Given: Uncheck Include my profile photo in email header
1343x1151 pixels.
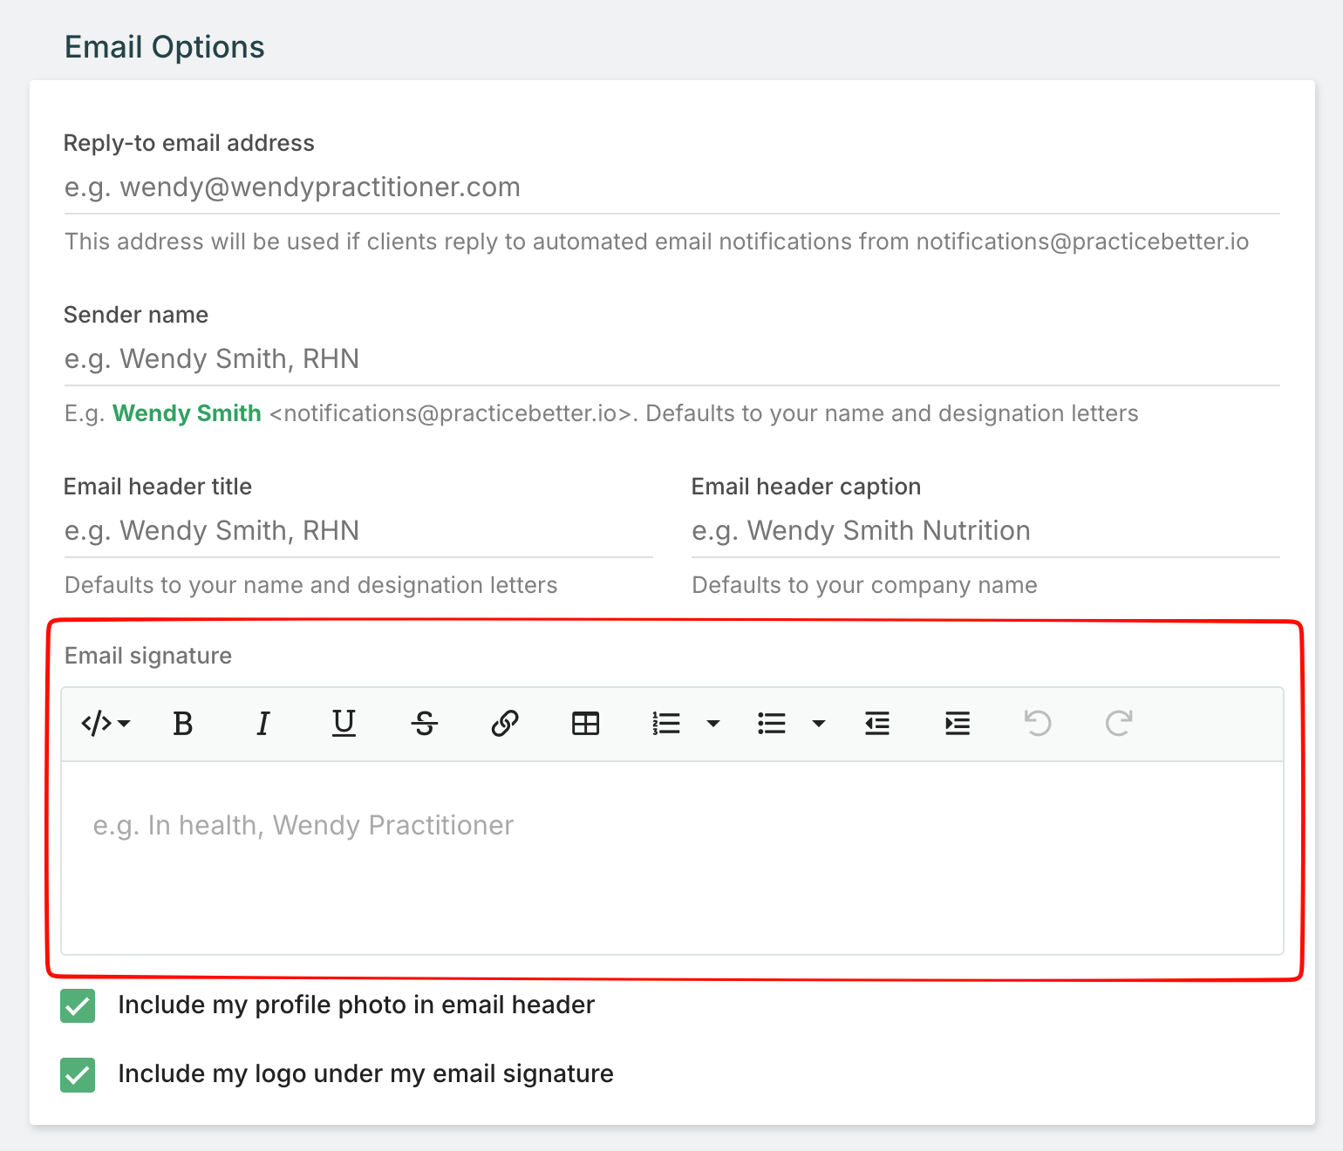Looking at the screenshot, I should [78, 1005].
